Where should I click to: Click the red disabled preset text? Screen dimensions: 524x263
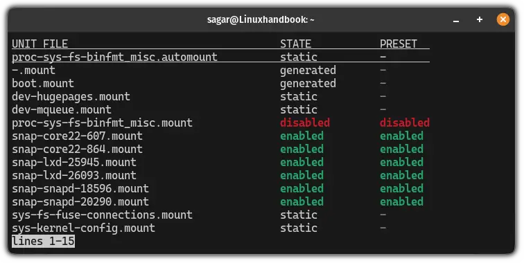[x=404, y=123]
